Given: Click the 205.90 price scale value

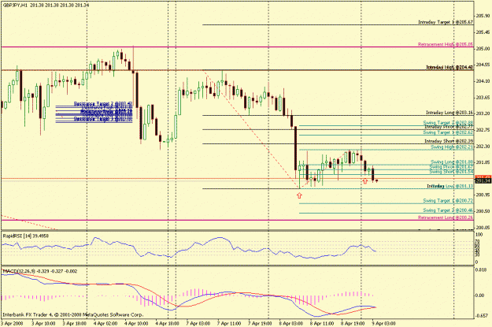Looking at the screenshot, I should 483,16.
